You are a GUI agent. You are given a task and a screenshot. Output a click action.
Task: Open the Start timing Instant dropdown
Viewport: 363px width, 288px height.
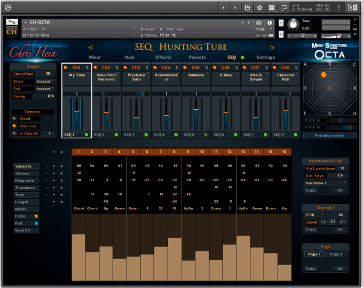pyautogui.click(x=45, y=82)
